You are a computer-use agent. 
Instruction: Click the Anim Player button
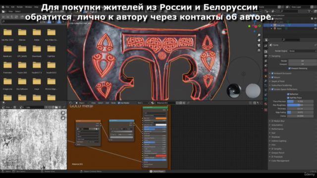click(x=158, y=172)
